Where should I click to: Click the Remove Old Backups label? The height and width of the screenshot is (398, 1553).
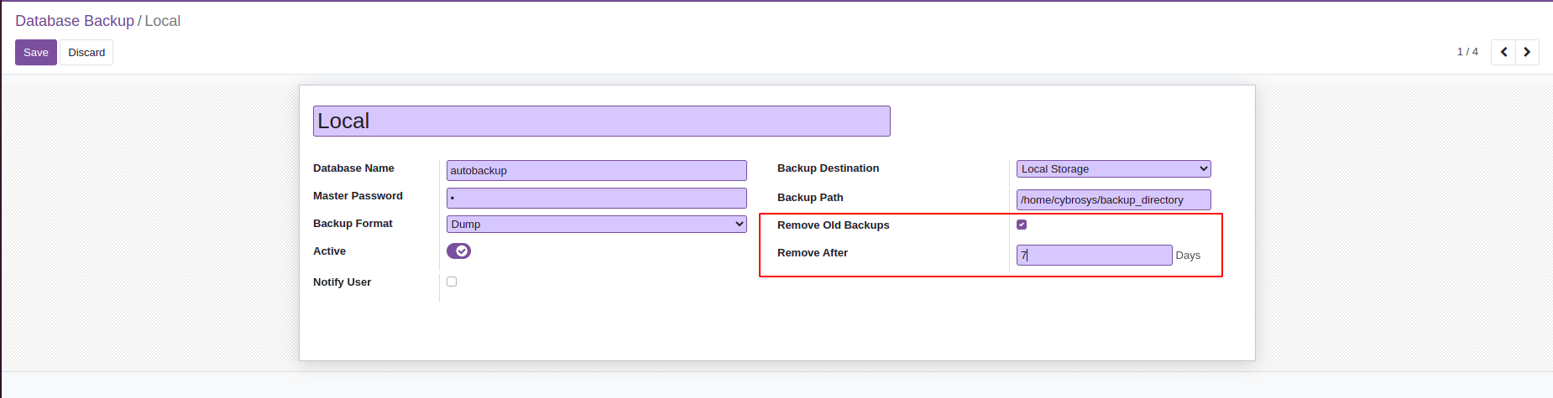[833, 225]
